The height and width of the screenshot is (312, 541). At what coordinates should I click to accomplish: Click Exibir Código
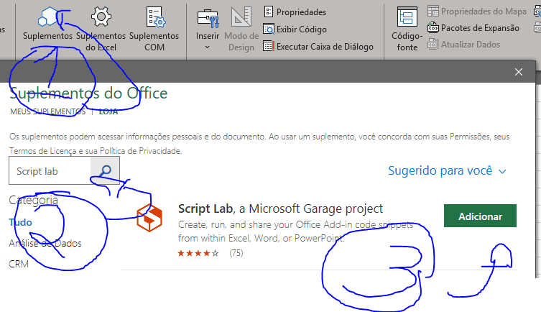coord(295,29)
